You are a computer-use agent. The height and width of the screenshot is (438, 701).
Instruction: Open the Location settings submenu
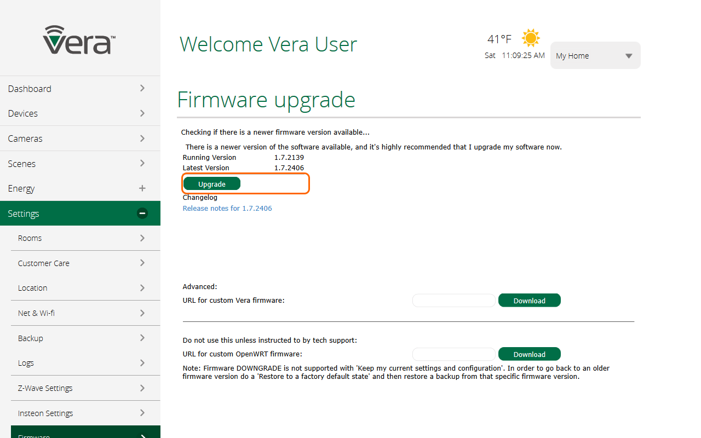pos(85,288)
